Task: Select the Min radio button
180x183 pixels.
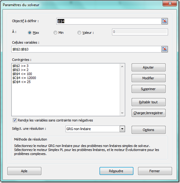Action: [55, 32]
